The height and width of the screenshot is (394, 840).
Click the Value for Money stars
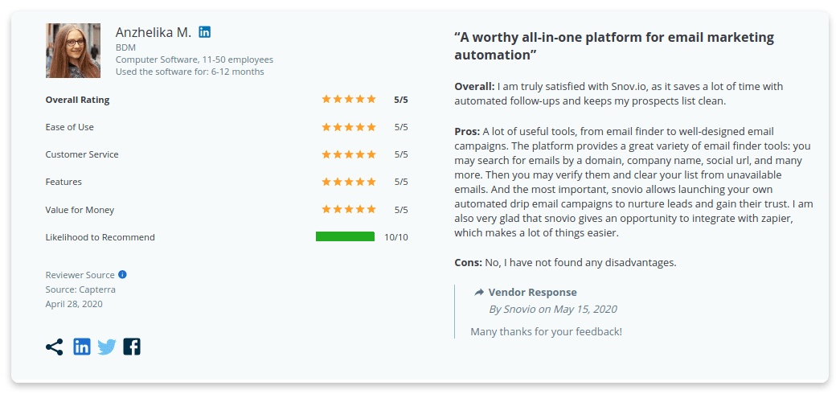(x=349, y=210)
